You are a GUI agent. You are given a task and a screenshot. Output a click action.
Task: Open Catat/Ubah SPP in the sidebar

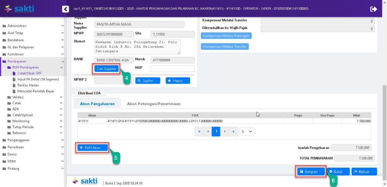[x=29, y=73]
